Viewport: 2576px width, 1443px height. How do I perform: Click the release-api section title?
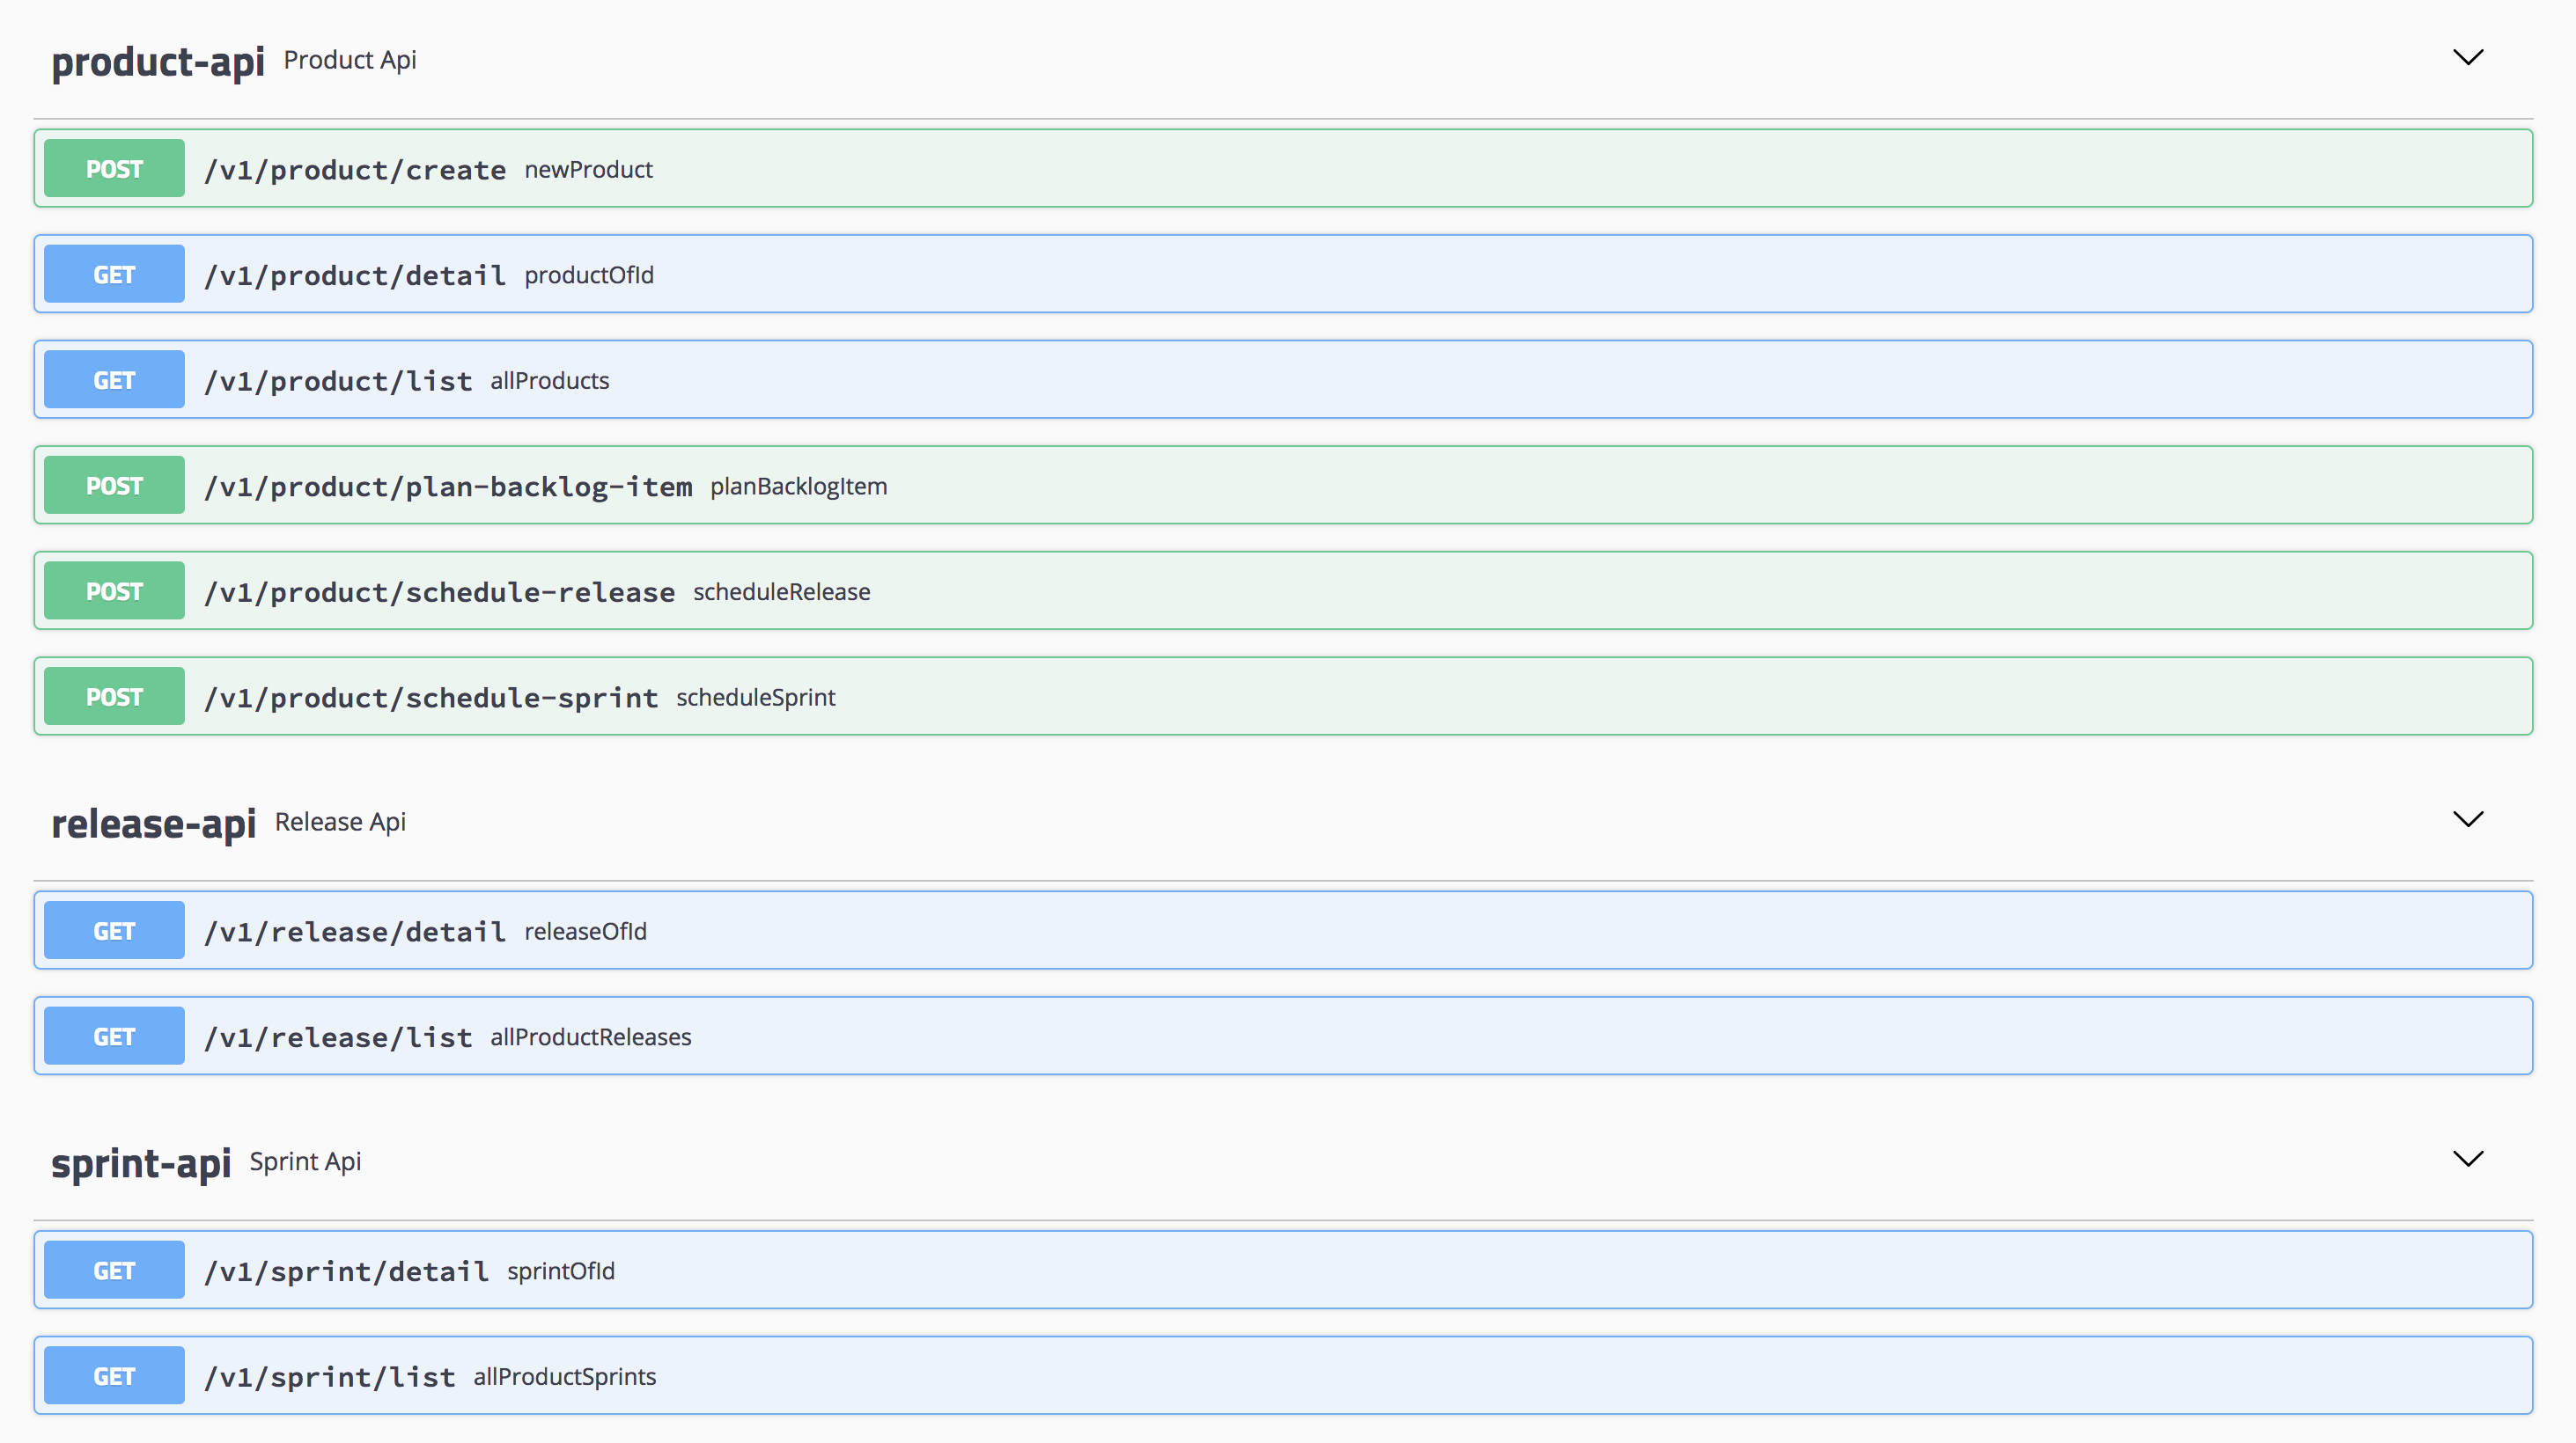click(153, 824)
